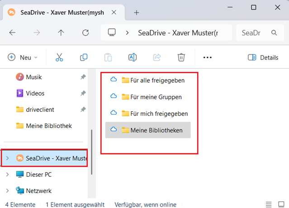Click the Delete trash can icon
The width and height of the screenshot is (289, 208).
181,57
